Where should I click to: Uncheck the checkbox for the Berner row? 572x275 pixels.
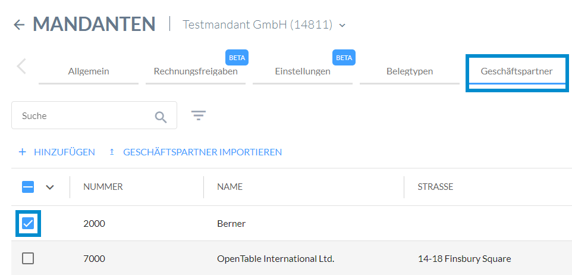(x=28, y=223)
